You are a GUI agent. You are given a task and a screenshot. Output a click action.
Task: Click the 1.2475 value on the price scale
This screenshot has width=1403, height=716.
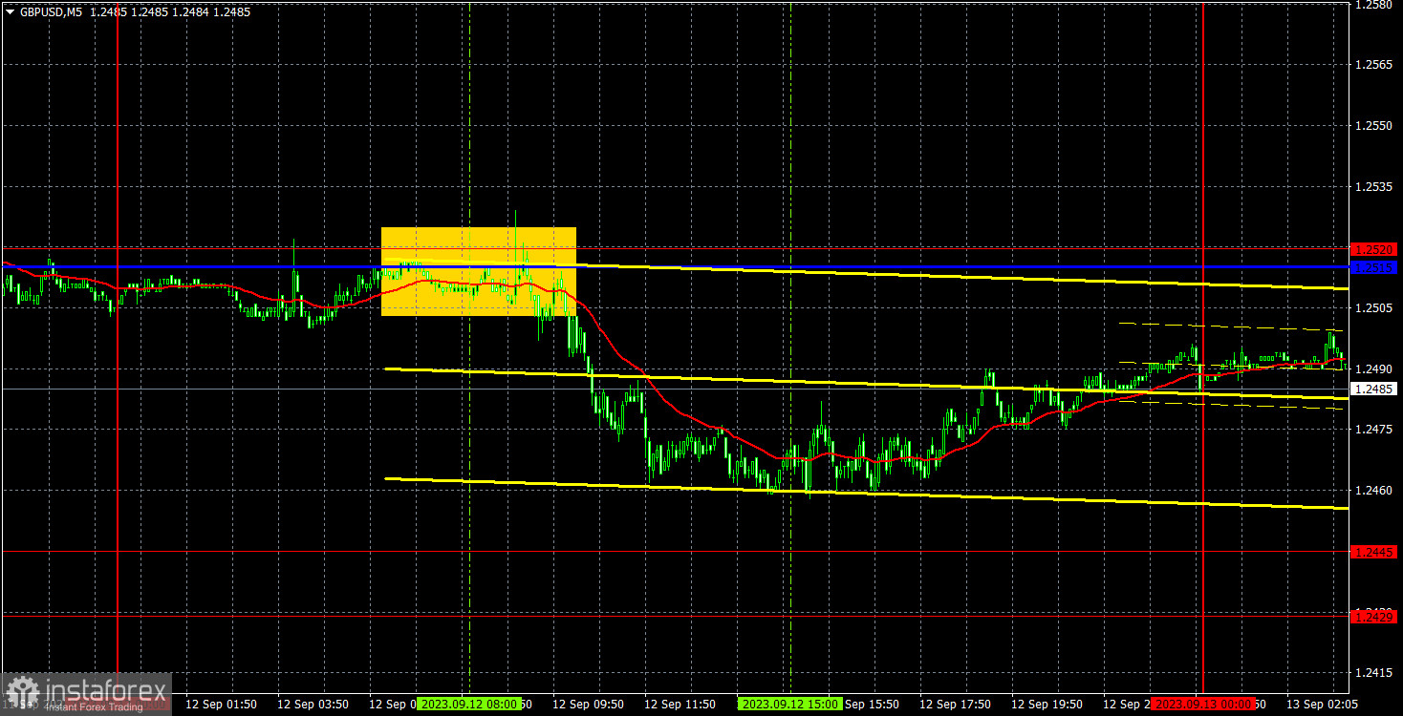[1374, 431]
